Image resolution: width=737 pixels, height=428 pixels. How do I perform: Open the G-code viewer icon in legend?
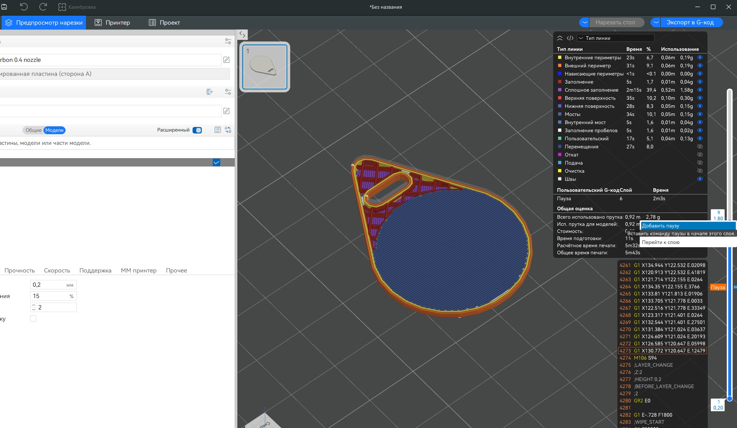coord(570,38)
